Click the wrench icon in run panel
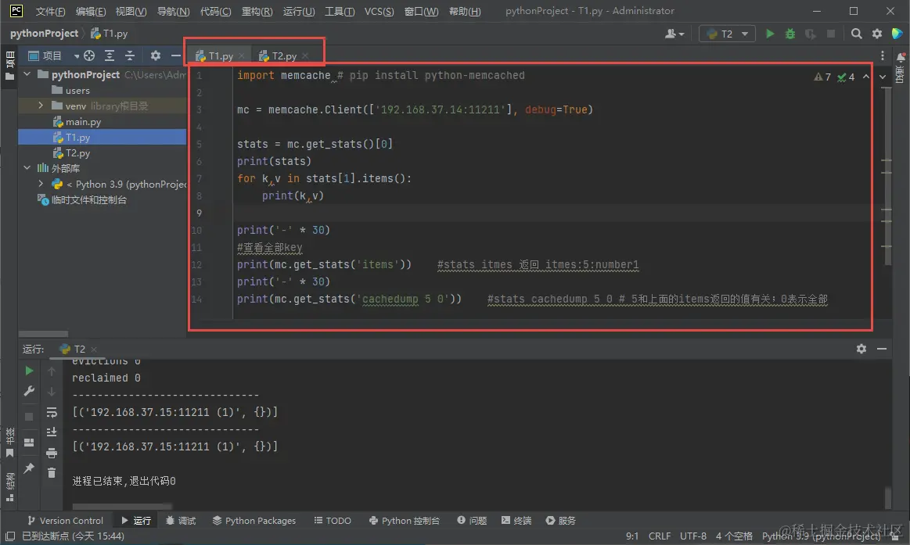910x545 pixels. click(29, 392)
